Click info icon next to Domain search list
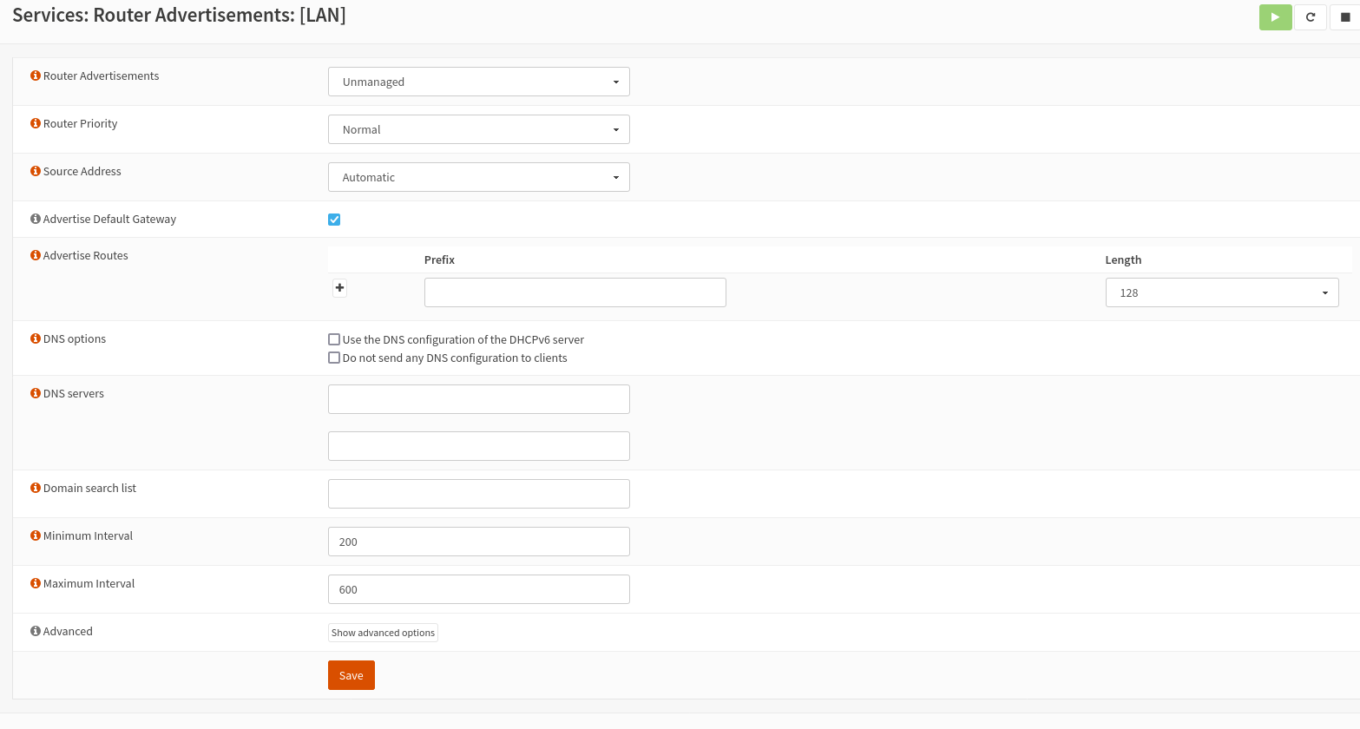 (x=36, y=488)
